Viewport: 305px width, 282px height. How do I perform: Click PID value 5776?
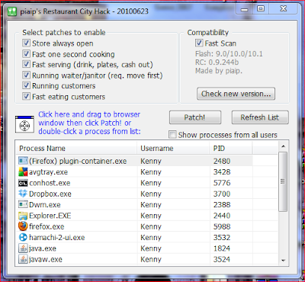click(x=222, y=183)
